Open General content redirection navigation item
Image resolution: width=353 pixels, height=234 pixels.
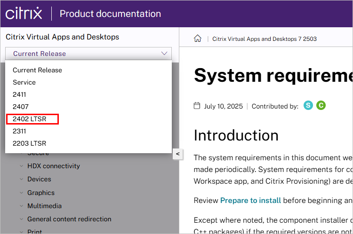tap(69, 219)
